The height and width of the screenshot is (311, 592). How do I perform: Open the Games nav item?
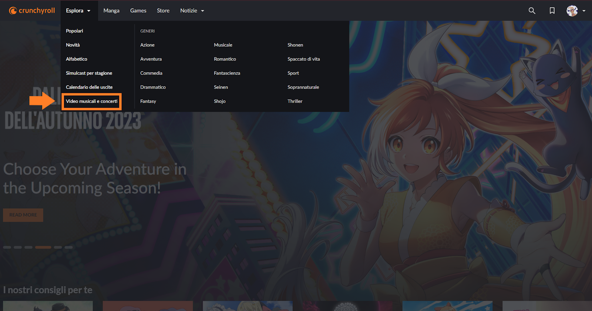point(138,10)
